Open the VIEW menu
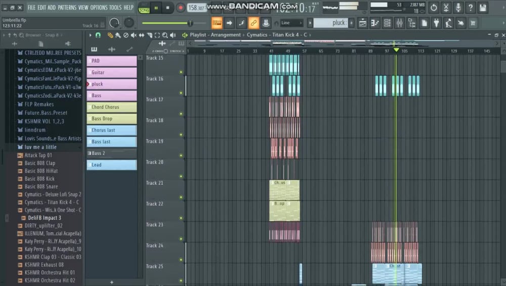This screenshot has width=506, height=286. click(83, 8)
